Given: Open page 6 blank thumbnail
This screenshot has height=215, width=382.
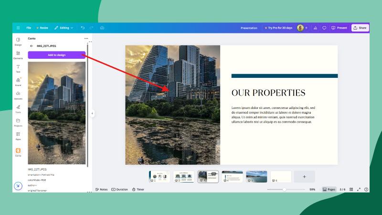Looking at the screenshot, I should [281, 176].
